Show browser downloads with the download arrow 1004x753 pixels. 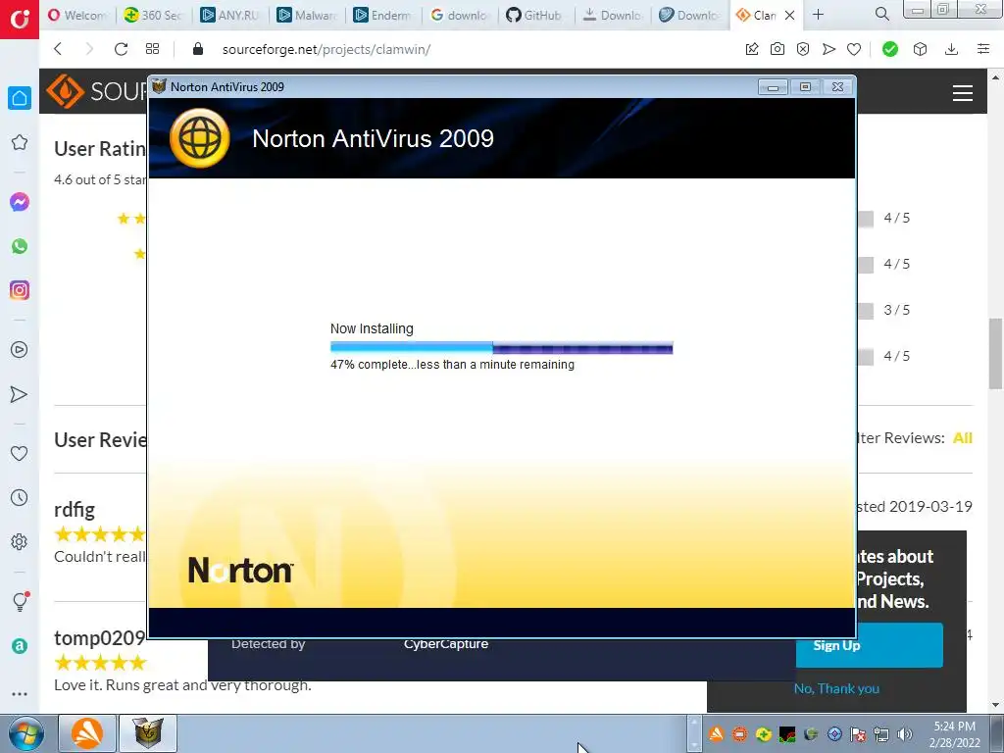tap(951, 49)
